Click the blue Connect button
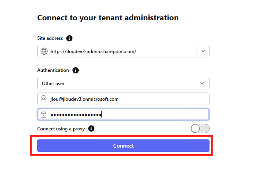Viewport: 262px width, 171px height. [x=123, y=146]
